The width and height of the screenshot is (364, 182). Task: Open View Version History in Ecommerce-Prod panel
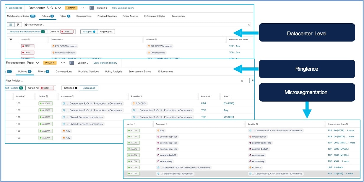(x=105, y=63)
